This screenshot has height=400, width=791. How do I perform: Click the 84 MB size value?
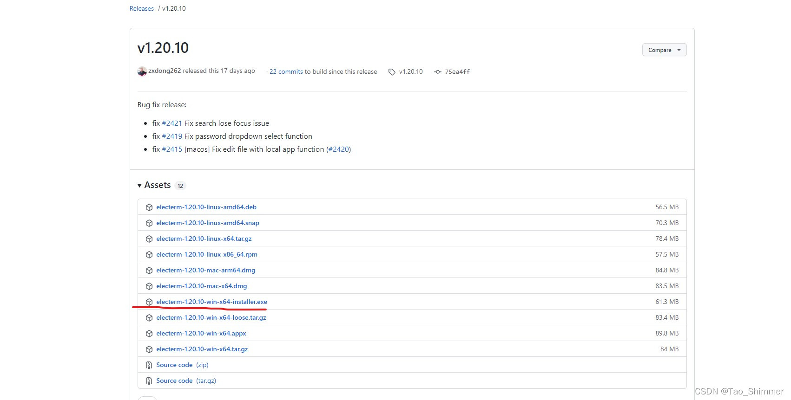click(x=669, y=349)
